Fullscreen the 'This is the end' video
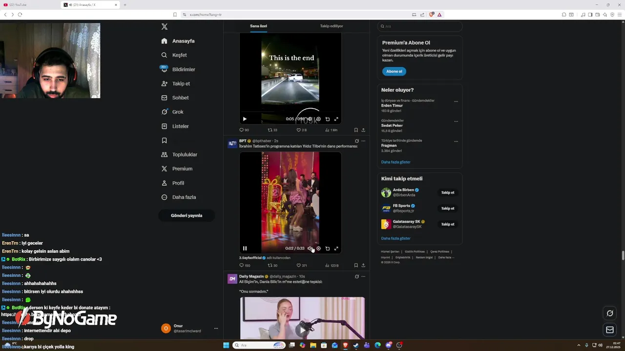Screen dimensions: 625x351 336,119
